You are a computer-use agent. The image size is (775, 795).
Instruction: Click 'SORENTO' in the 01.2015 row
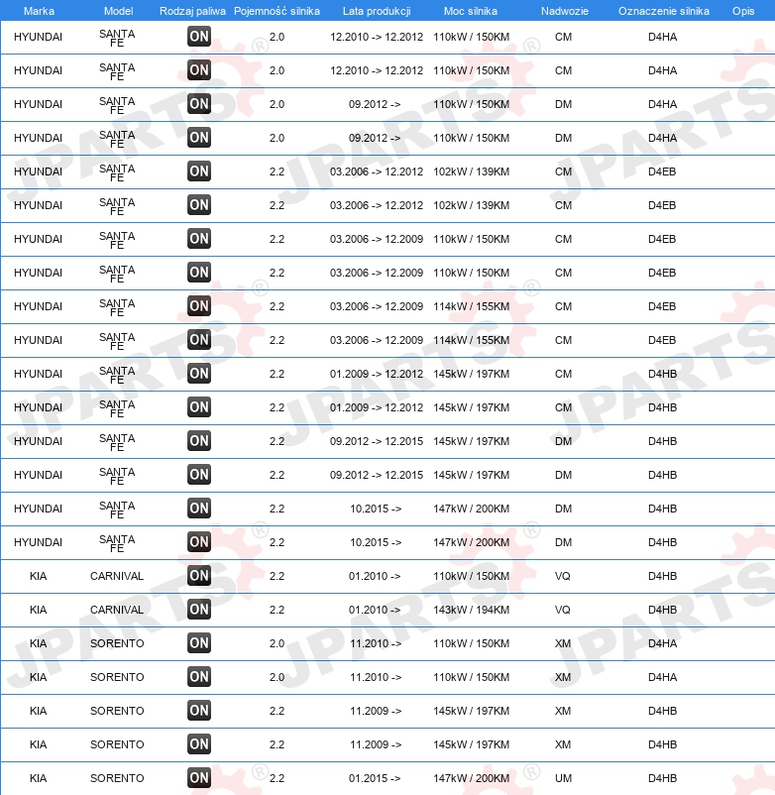pyautogui.click(x=117, y=778)
